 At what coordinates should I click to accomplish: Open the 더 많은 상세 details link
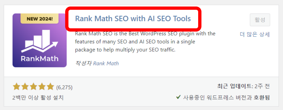(255, 34)
